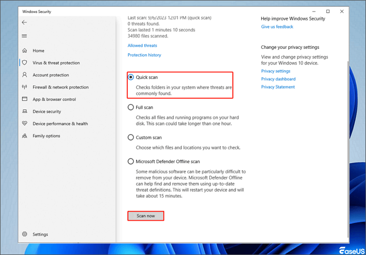This screenshot has width=366, height=255.
Task: Select the Full scan radio button
Action: [x=131, y=107]
